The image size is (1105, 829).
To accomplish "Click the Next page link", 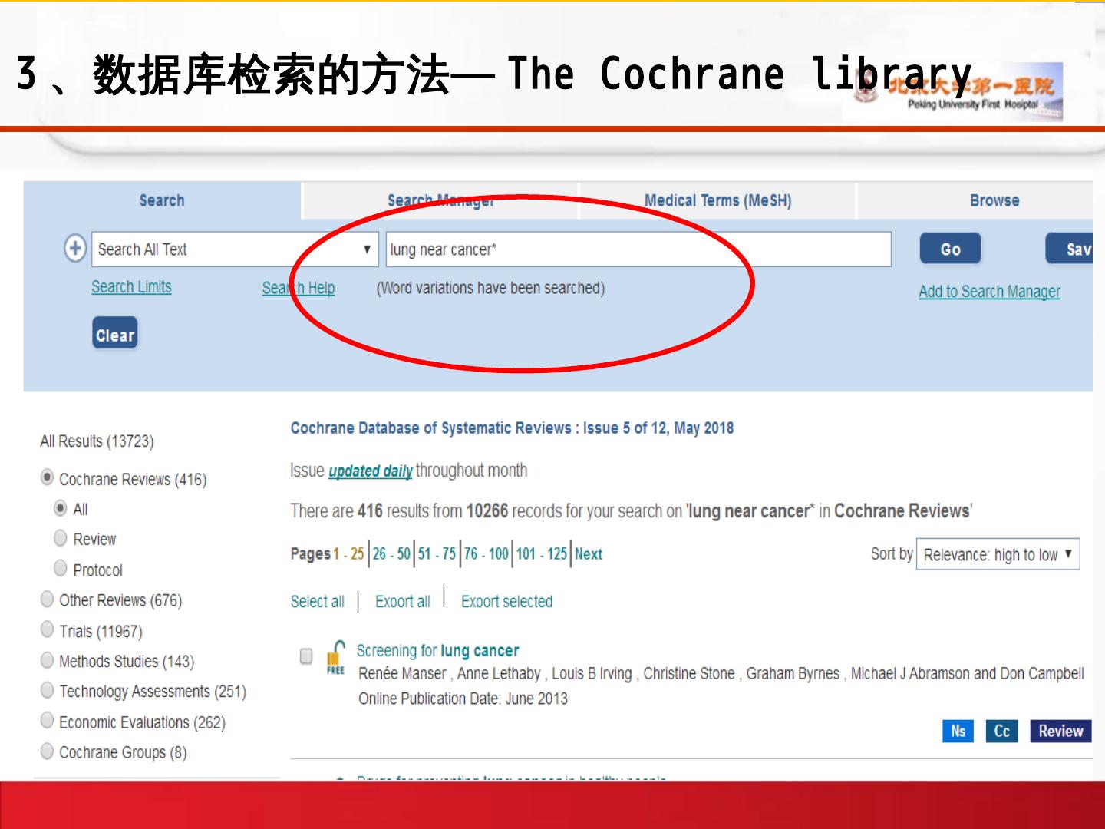I will [x=589, y=553].
